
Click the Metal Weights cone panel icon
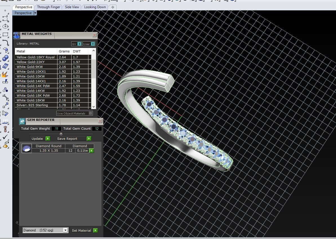point(17,35)
